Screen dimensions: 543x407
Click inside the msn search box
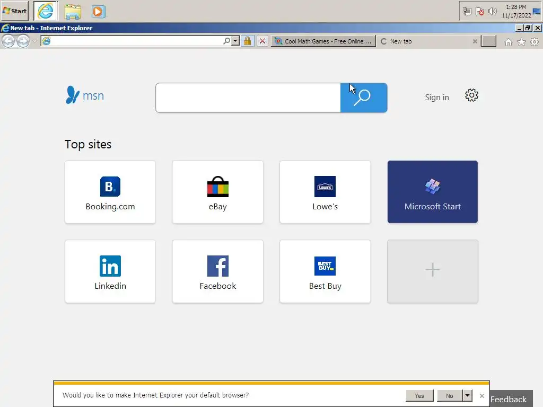click(248, 98)
